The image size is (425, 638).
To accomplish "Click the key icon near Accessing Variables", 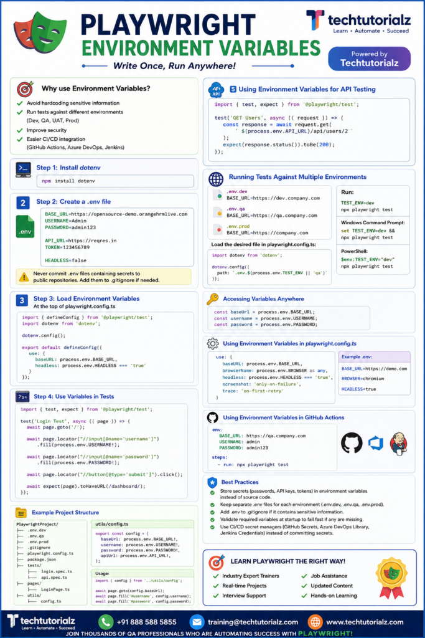I will [213, 299].
